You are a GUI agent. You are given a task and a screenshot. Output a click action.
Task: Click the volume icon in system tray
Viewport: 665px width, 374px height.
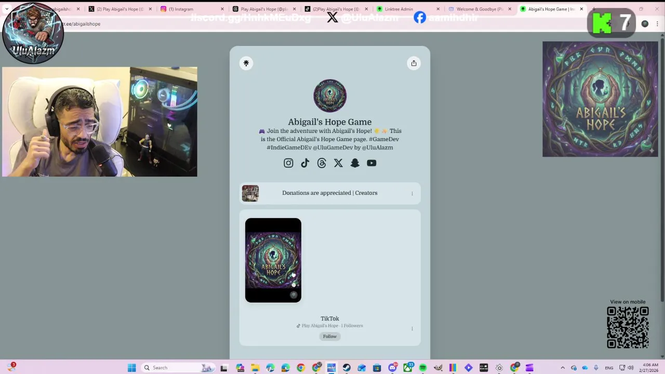(x=631, y=368)
